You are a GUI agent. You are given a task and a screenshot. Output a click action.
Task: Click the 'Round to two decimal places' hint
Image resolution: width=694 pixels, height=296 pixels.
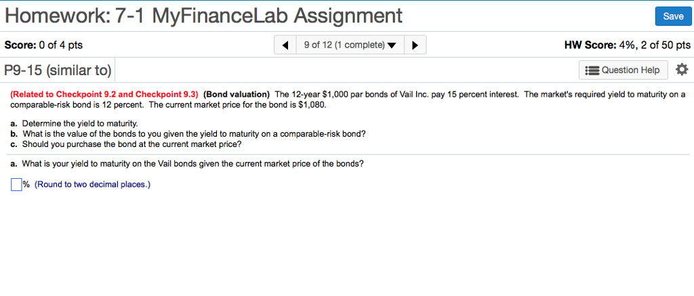coord(92,184)
